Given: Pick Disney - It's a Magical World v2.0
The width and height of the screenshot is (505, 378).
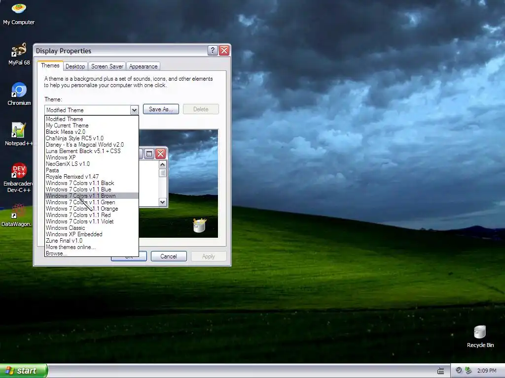Looking at the screenshot, I should pos(91,145).
